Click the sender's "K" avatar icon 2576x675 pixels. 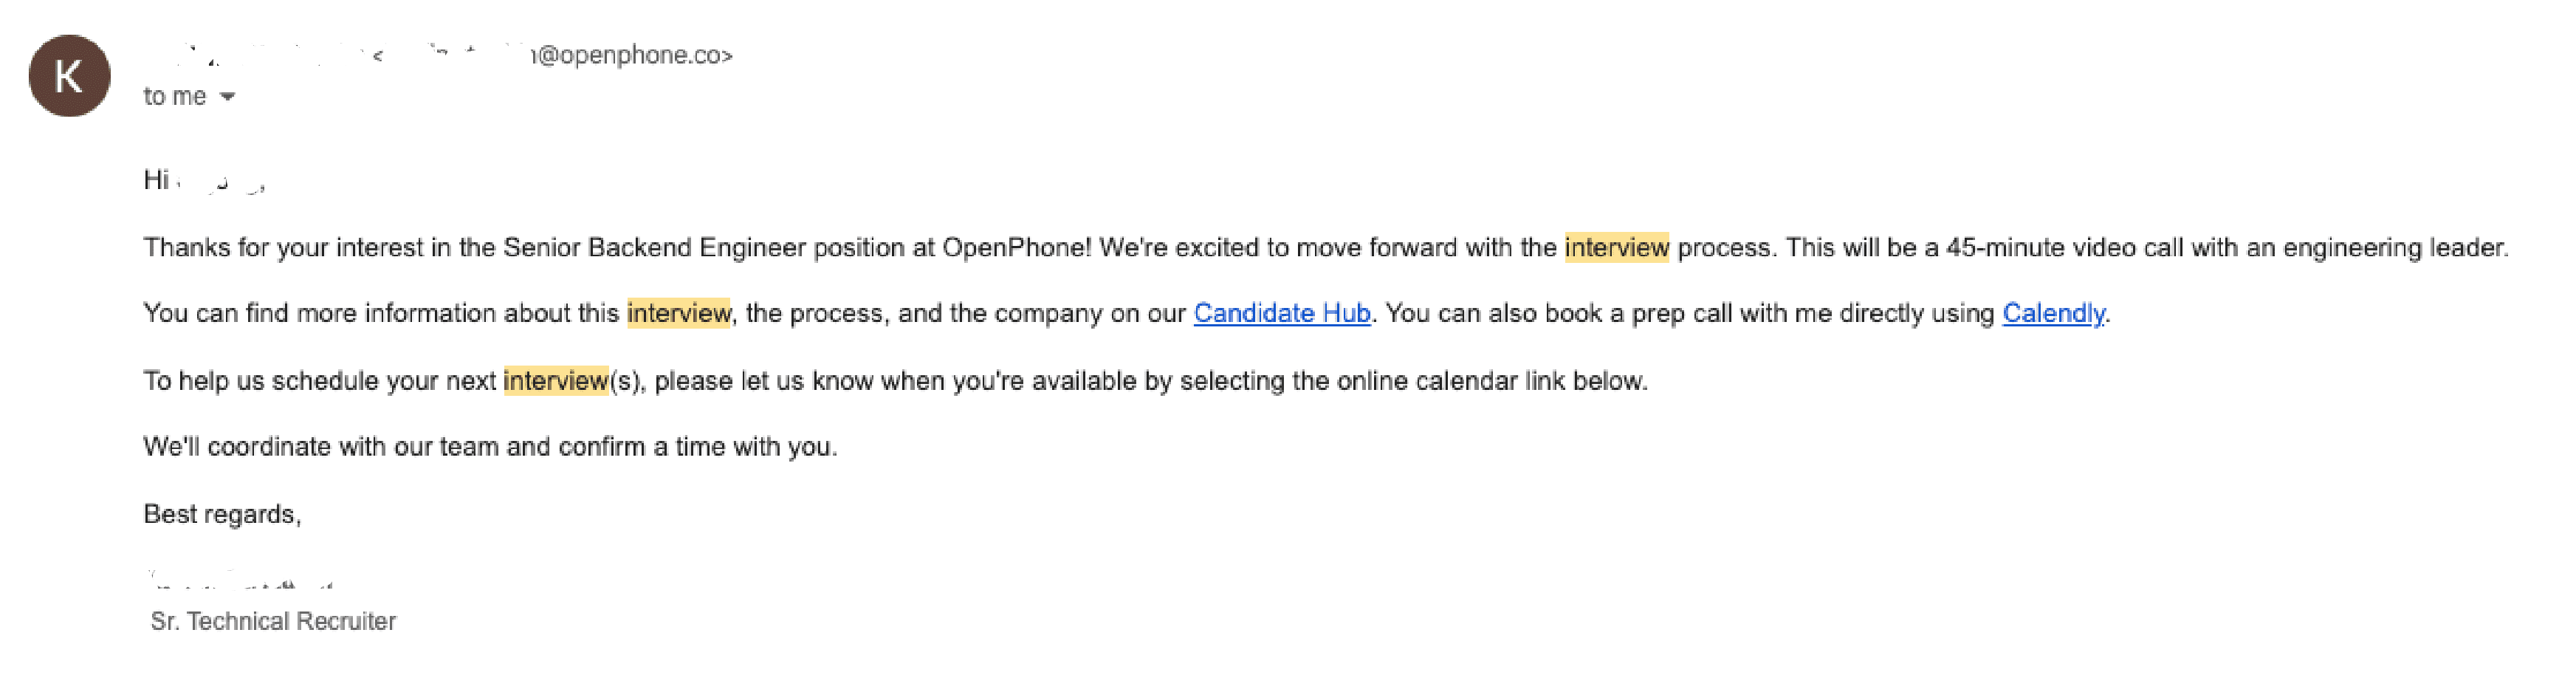click(69, 76)
